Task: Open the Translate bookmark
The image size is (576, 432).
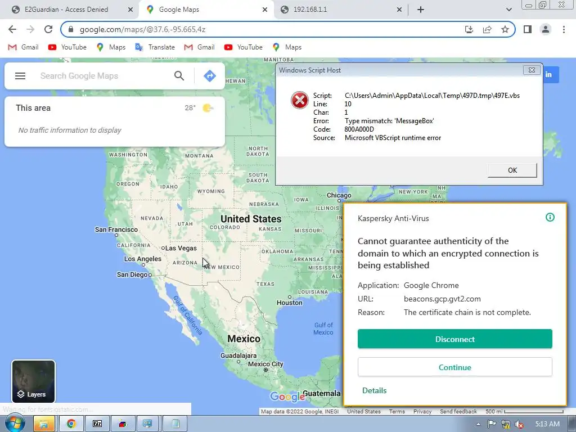Action: point(155,47)
